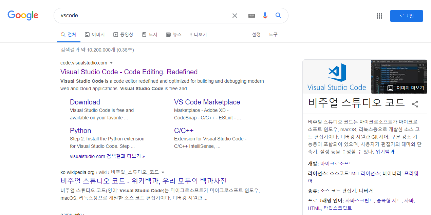Click the 검색결과 약 10,200,000개 stats text

(x=97, y=50)
